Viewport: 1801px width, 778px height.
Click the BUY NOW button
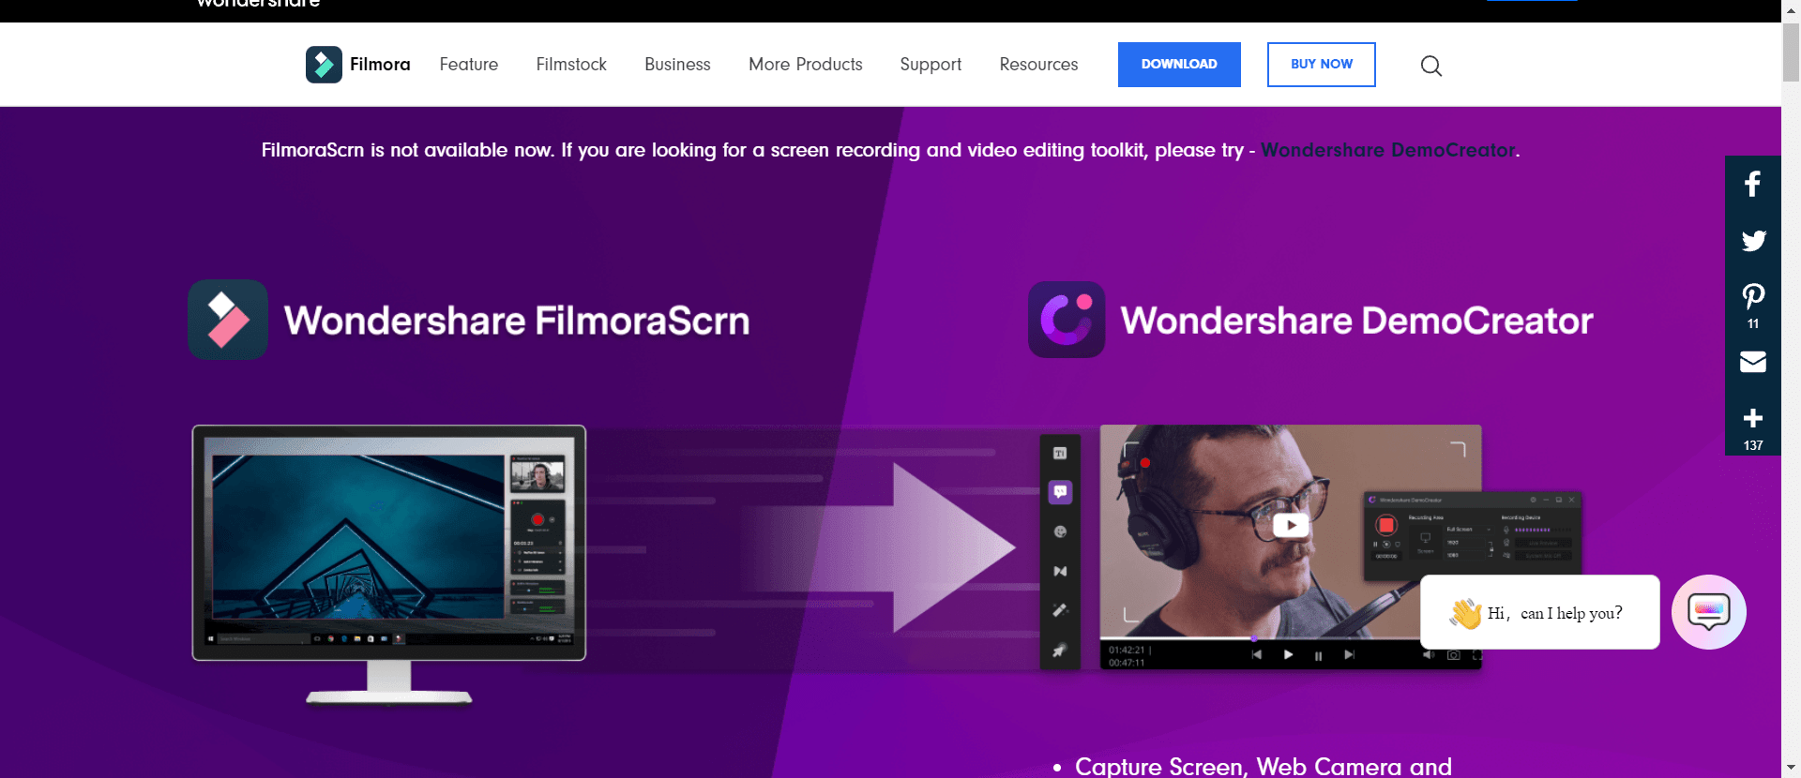[1322, 65]
